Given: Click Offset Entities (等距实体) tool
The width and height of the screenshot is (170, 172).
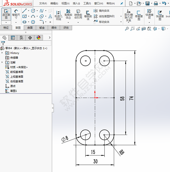Looking at the screenshot, I should (88, 15).
